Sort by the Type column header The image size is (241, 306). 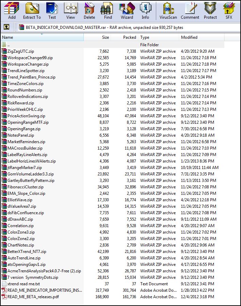tap(159, 37)
